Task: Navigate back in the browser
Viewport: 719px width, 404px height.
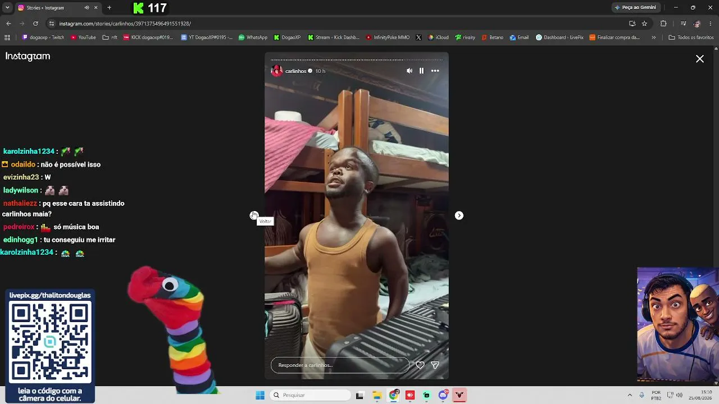Action: click(x=8, y=24)
